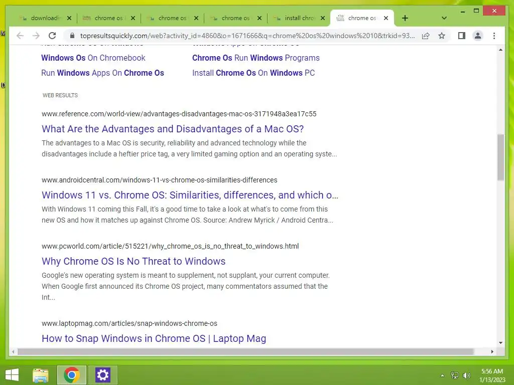Click the address bar URL field

point(247,36)
